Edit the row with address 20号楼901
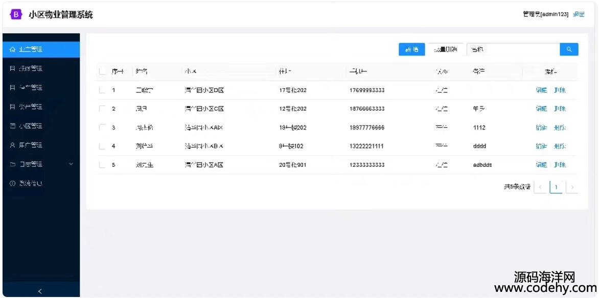Image resolution: width=599 pixels, height=298 pixels. [541, 165]
